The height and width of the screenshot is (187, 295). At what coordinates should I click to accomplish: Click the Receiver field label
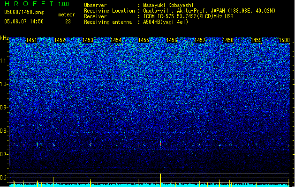point(95,16)
